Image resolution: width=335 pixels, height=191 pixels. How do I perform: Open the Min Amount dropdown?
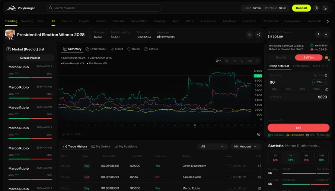click(246, 146)
